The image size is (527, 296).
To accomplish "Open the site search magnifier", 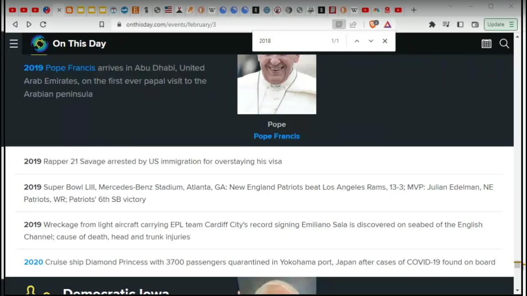I will (x=504, y=44).
